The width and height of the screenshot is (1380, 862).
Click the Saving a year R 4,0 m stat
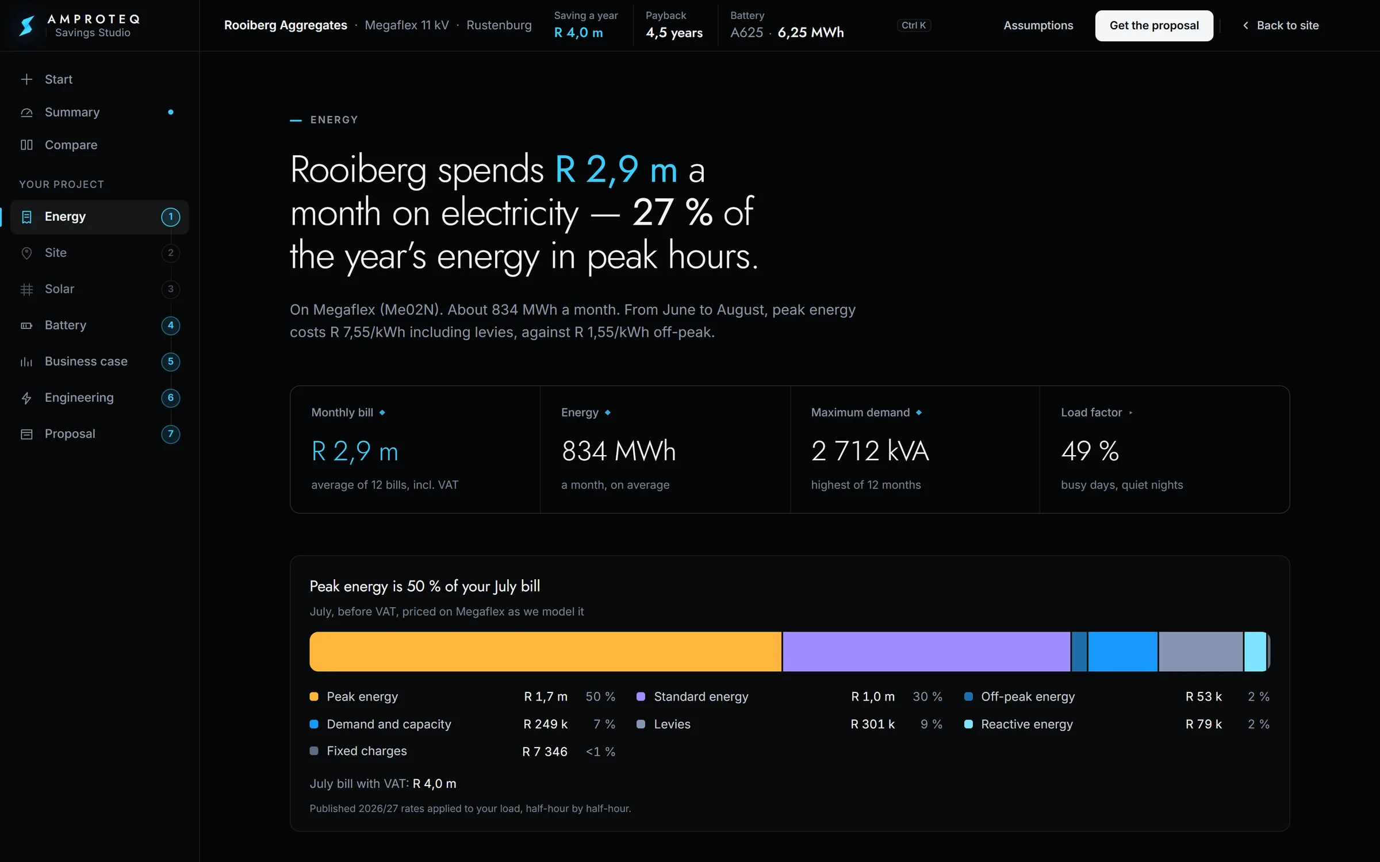(585, 25)
